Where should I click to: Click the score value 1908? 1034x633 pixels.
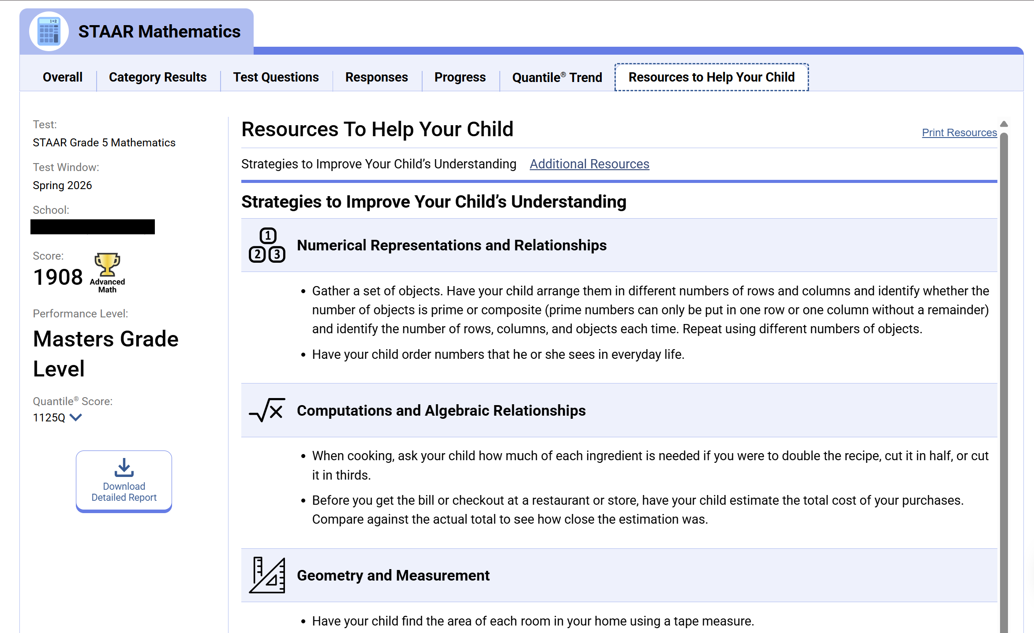[58, 277]
